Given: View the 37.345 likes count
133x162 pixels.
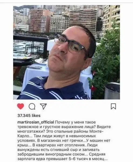Looking at the screenshot, I should 29,116.
